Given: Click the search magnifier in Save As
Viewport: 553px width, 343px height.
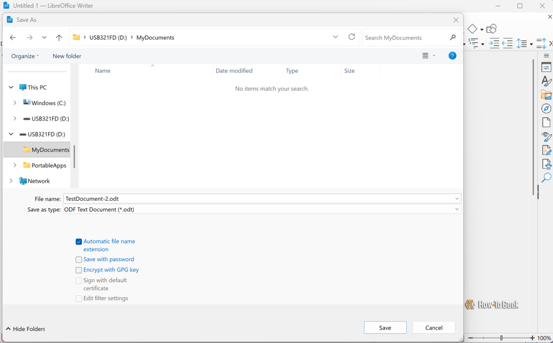Looking at the screenshot, I should click(453, 38).
